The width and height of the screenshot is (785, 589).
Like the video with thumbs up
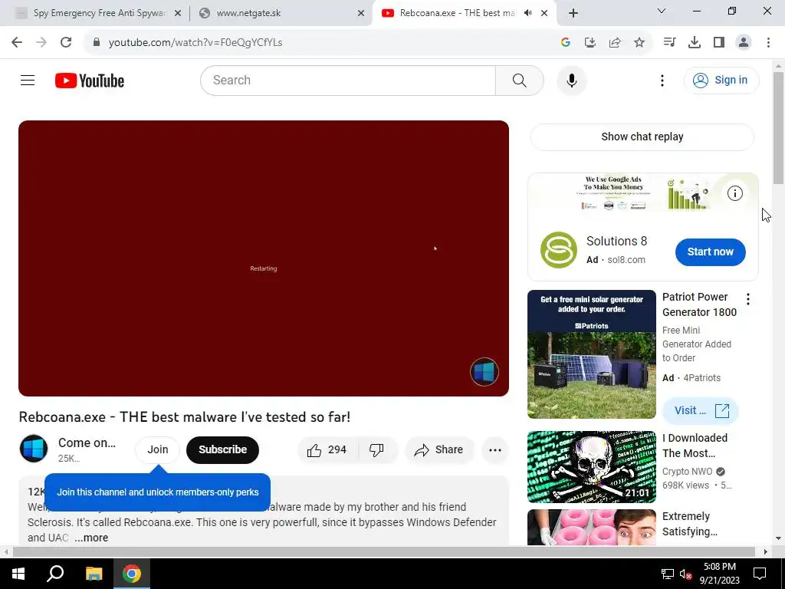tap(328, 449)
